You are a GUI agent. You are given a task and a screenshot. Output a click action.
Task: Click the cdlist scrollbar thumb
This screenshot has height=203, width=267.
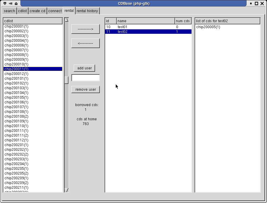coord(67,80)
